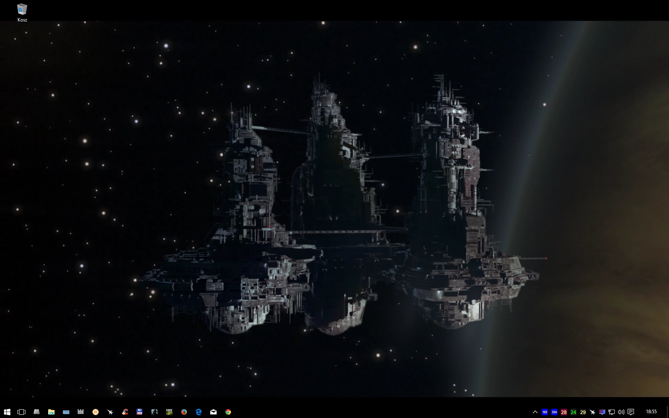The height and width of the screenshot is (418, 669).
Task: Open the orange round menu-lines app
Action: (x=95, y=412)
